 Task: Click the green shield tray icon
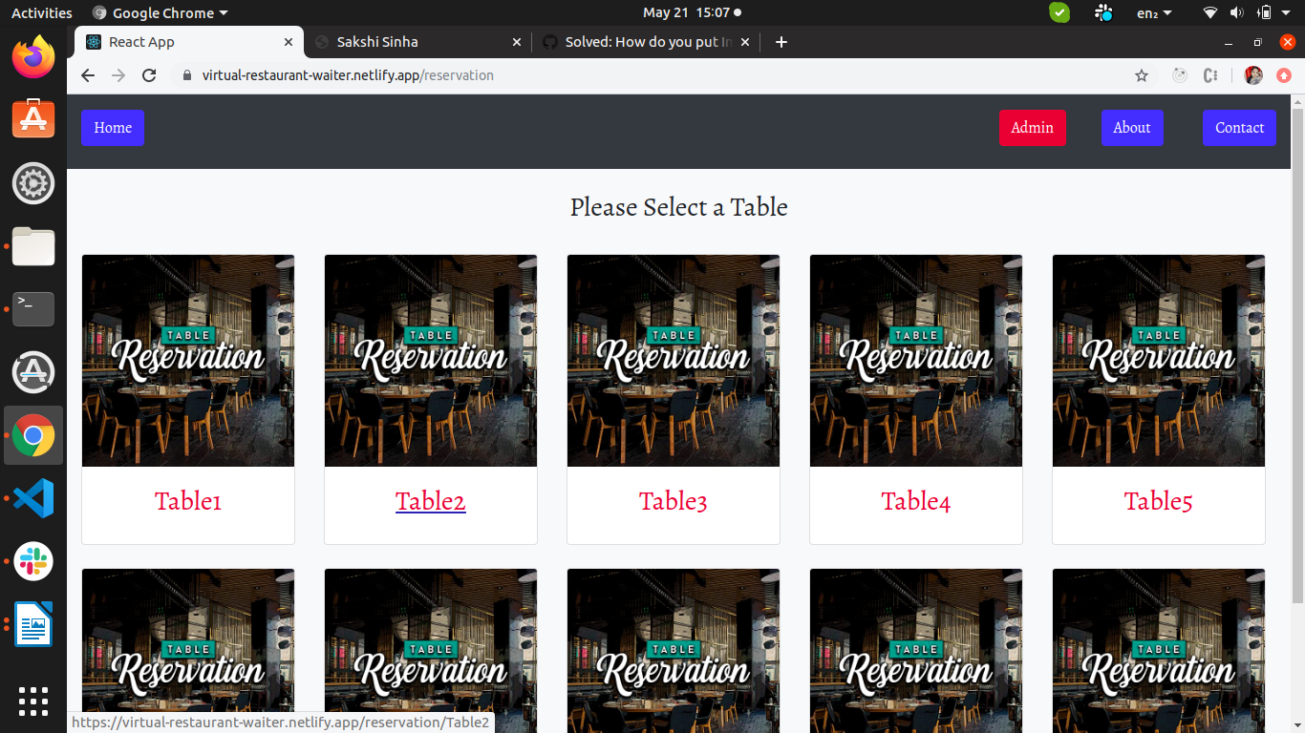[x=1059, y=12]
